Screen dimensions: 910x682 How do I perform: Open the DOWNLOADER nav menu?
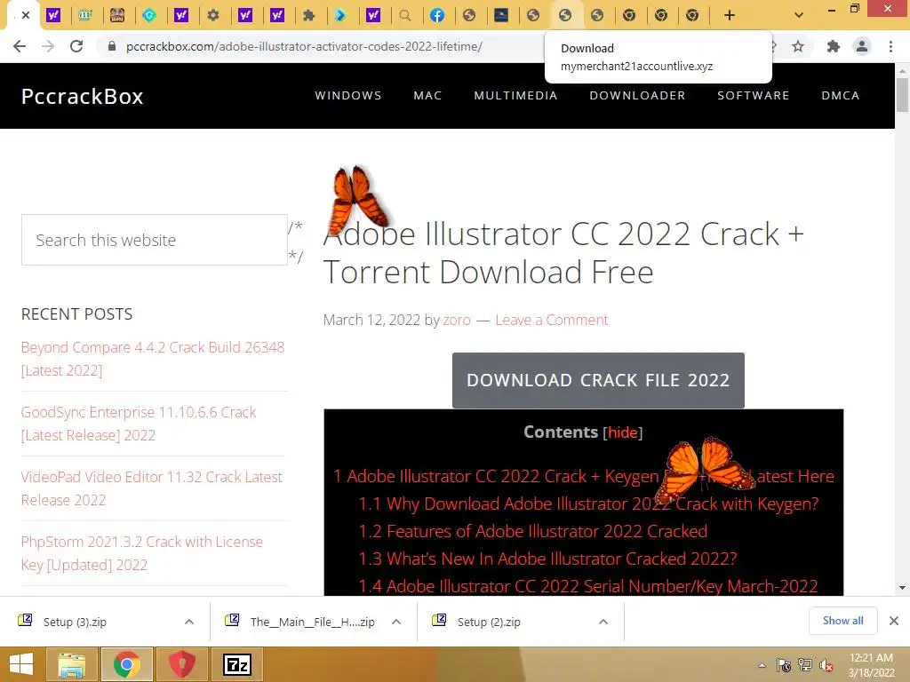pyautogui.click(x=637, y=96)
